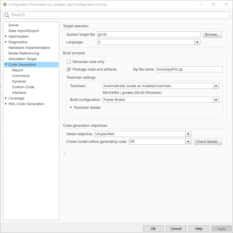Focus the Search field
233x233 pixels.
pos(116,15)
